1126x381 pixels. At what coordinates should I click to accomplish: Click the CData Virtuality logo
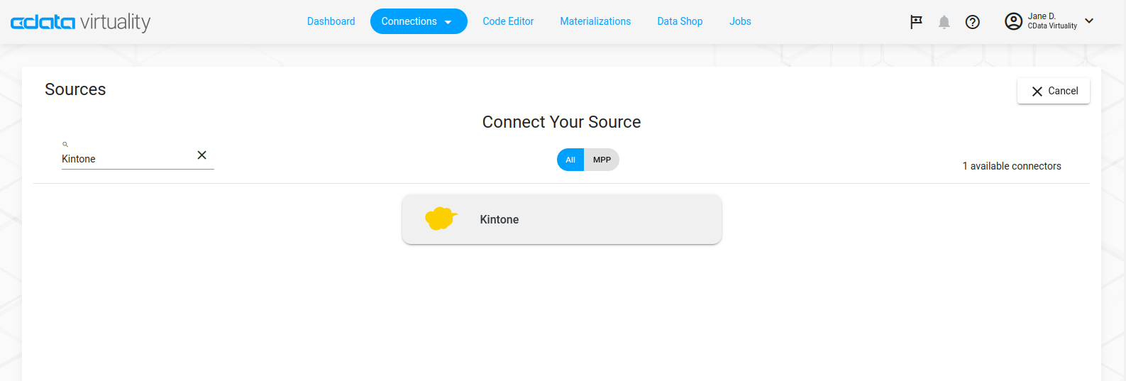80,22
